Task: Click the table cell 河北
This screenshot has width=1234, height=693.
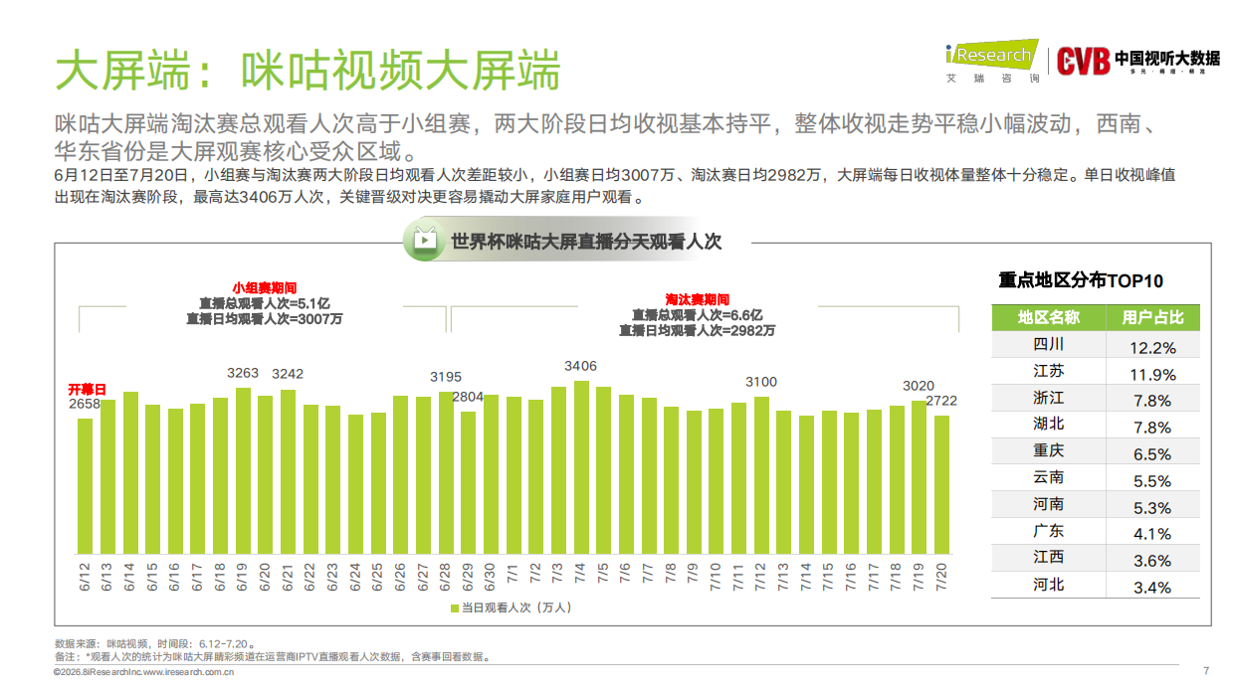Action: point(1048,585)
